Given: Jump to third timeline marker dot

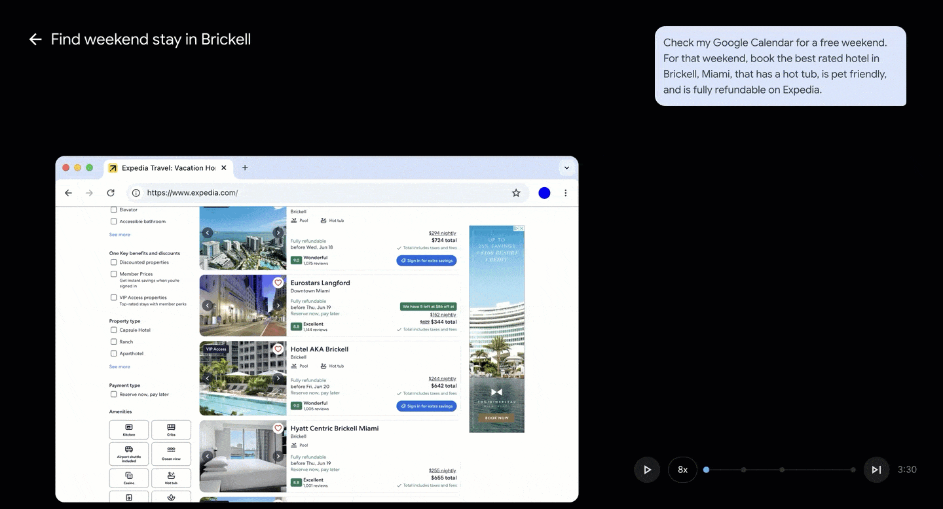Looking at the screenshot, I should point(782,470).
